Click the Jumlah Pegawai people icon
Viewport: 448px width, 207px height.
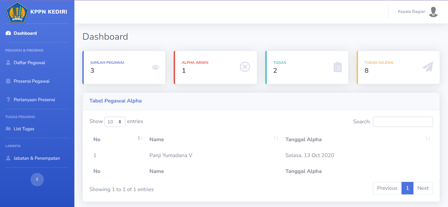click(x=155, y=67)
